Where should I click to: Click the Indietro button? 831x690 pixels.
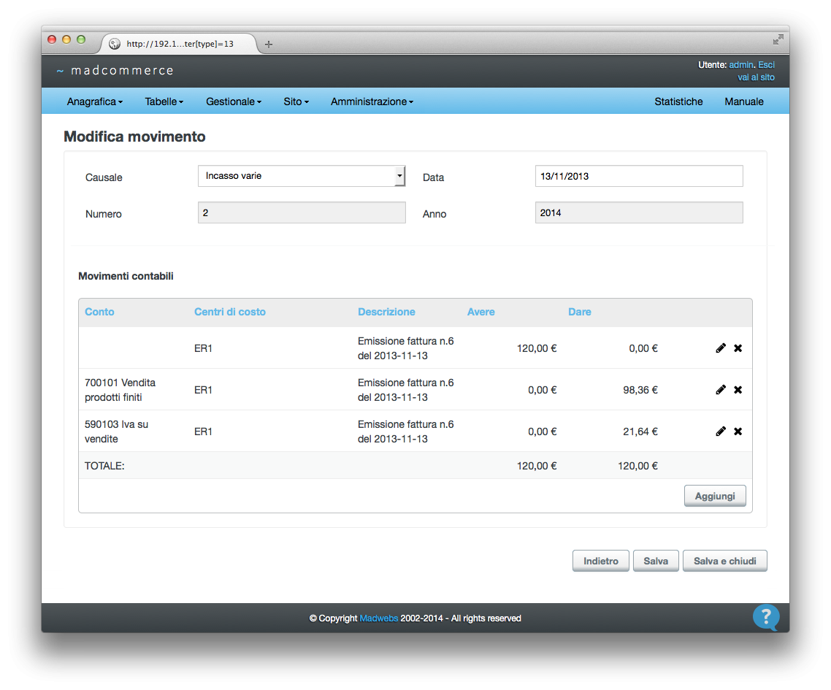coord(600,561)
